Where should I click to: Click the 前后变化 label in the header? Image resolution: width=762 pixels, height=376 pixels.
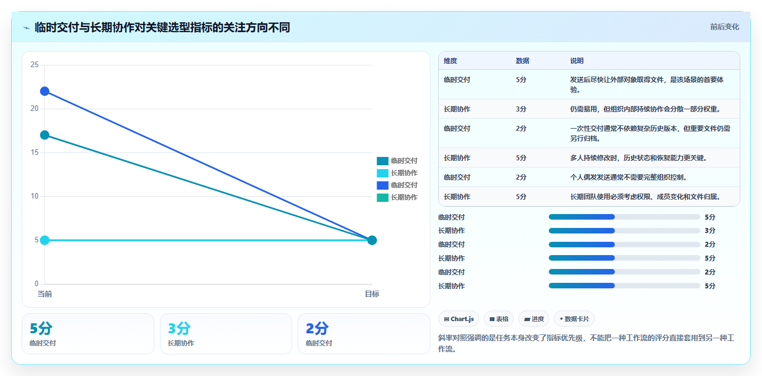coord(724,27)
